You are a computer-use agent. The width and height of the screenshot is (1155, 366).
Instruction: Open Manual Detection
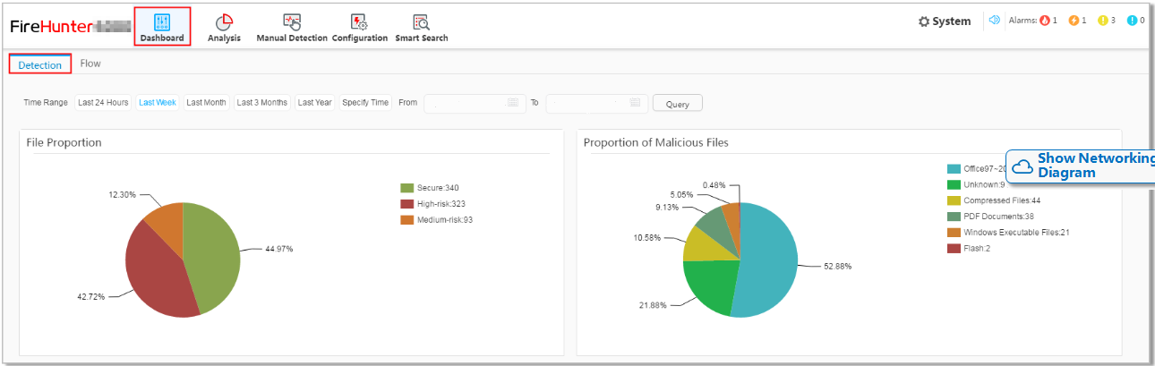(x=292, y=28)
